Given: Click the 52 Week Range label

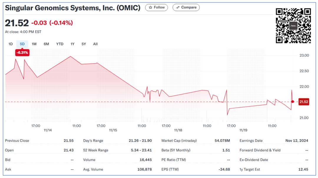Looking at the screenshot, I should point(96,150).
